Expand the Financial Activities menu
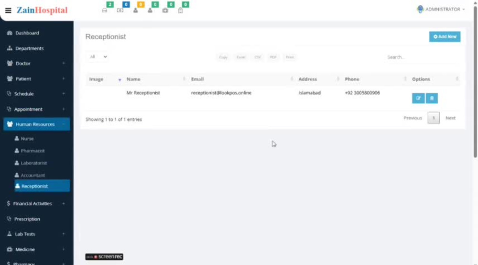Viewport: 478px width, 265px height. [37, 203]
